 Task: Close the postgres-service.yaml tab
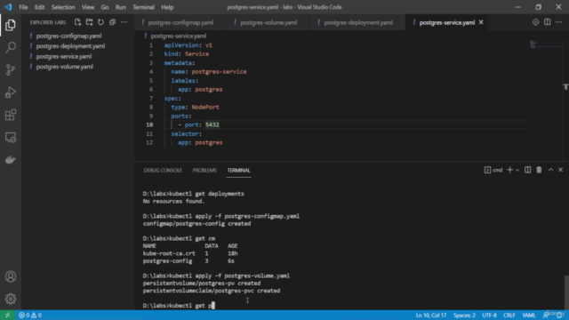coord(481,22)
